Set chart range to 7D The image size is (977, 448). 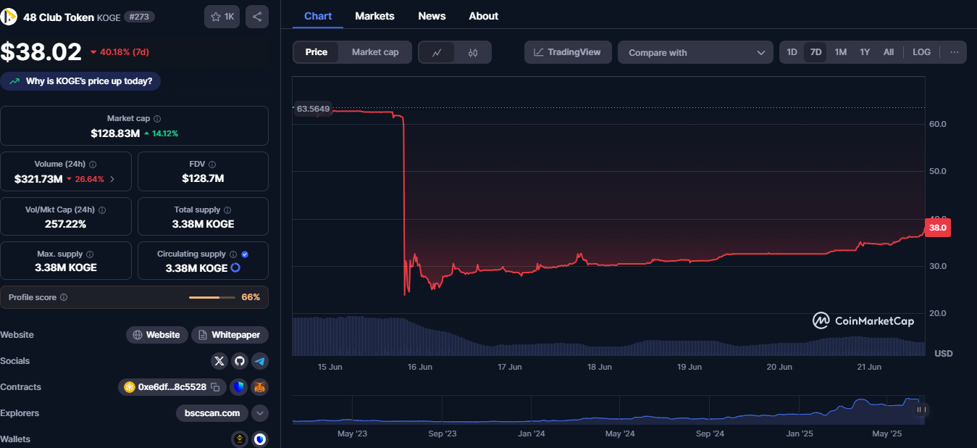(x=815, y=52)
